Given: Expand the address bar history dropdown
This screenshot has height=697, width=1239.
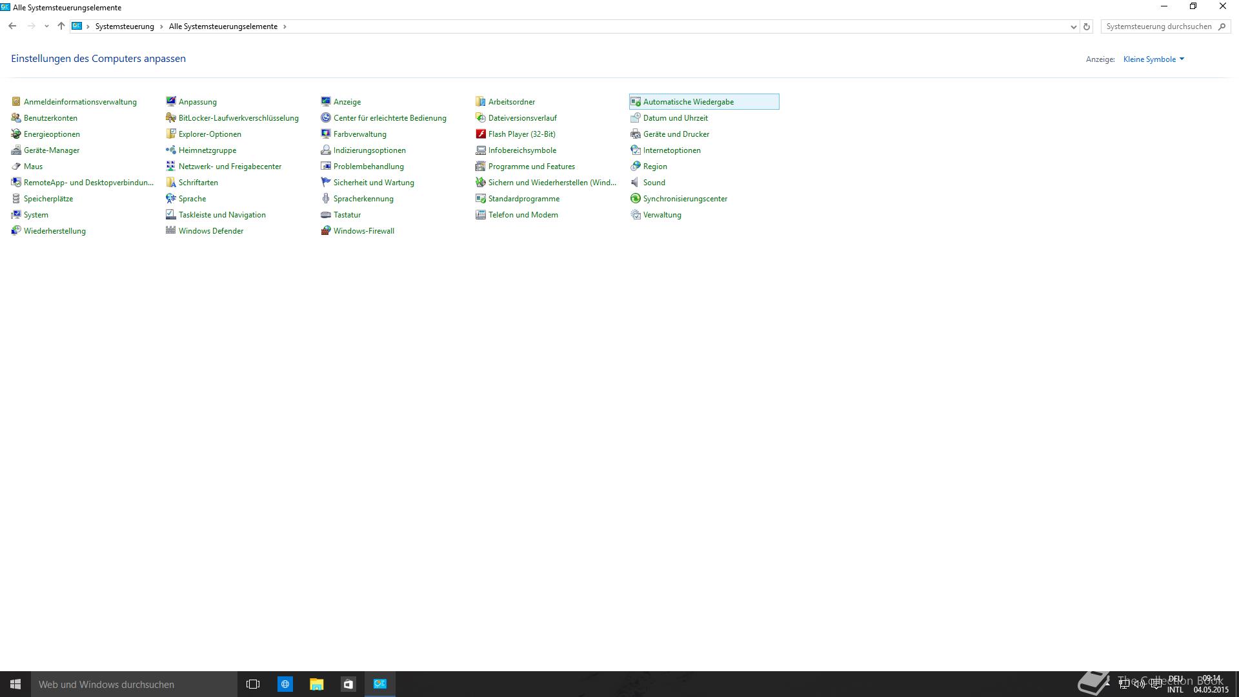Looking at the screenshot, I should pos(1073,26).
